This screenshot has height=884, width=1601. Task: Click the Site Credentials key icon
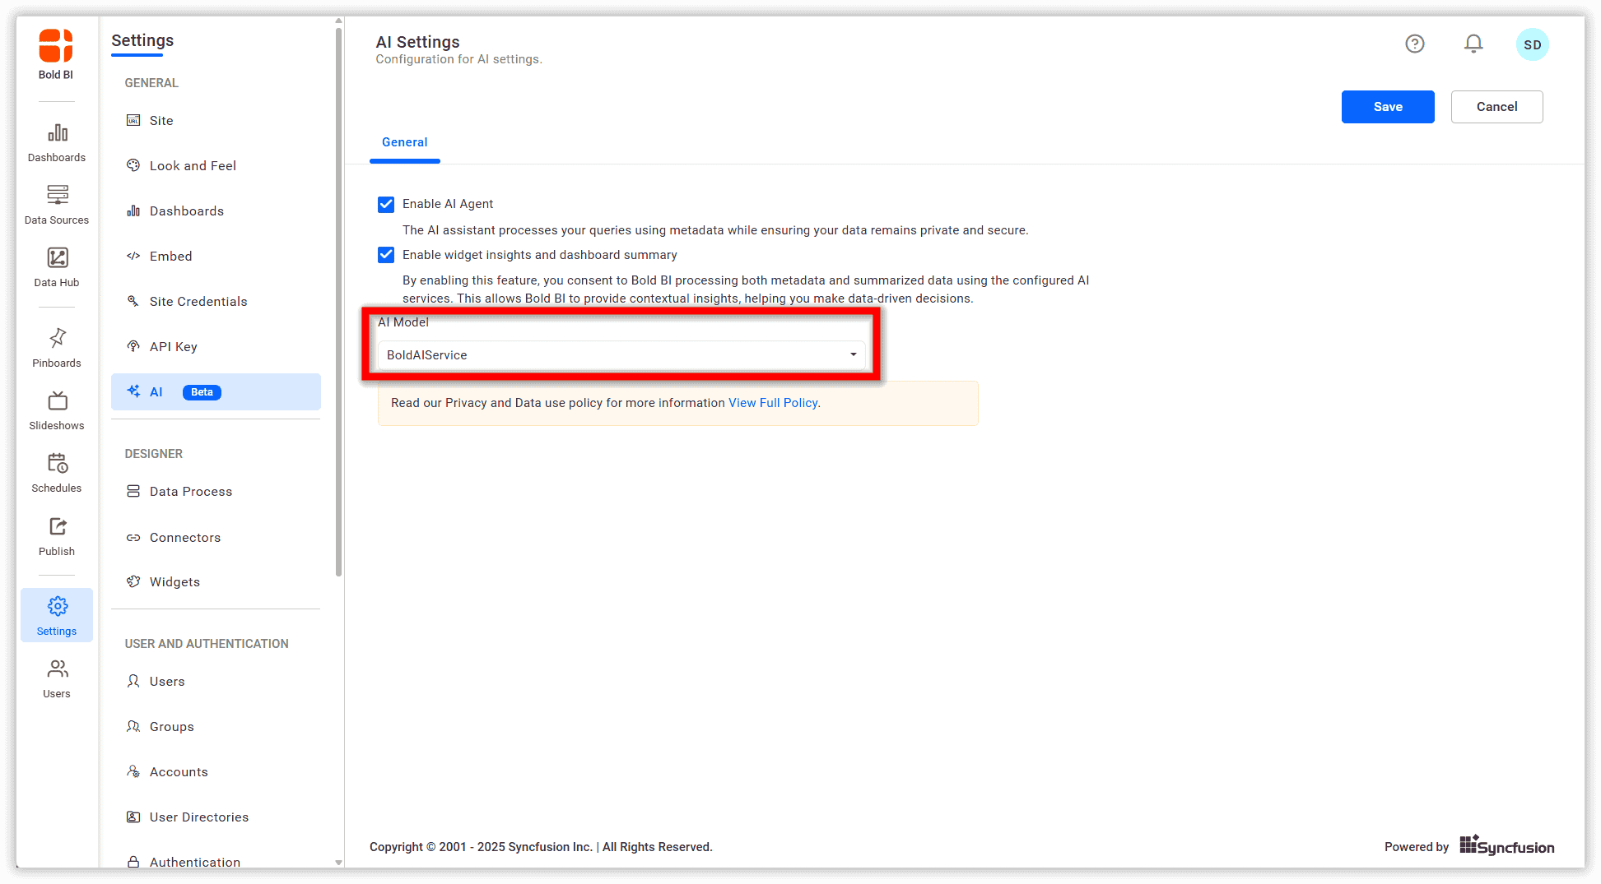[133, 301]
